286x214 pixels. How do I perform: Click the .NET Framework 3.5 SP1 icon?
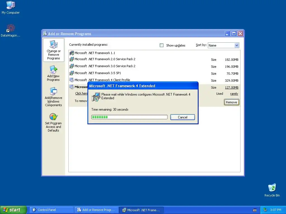tap(71, 73)
